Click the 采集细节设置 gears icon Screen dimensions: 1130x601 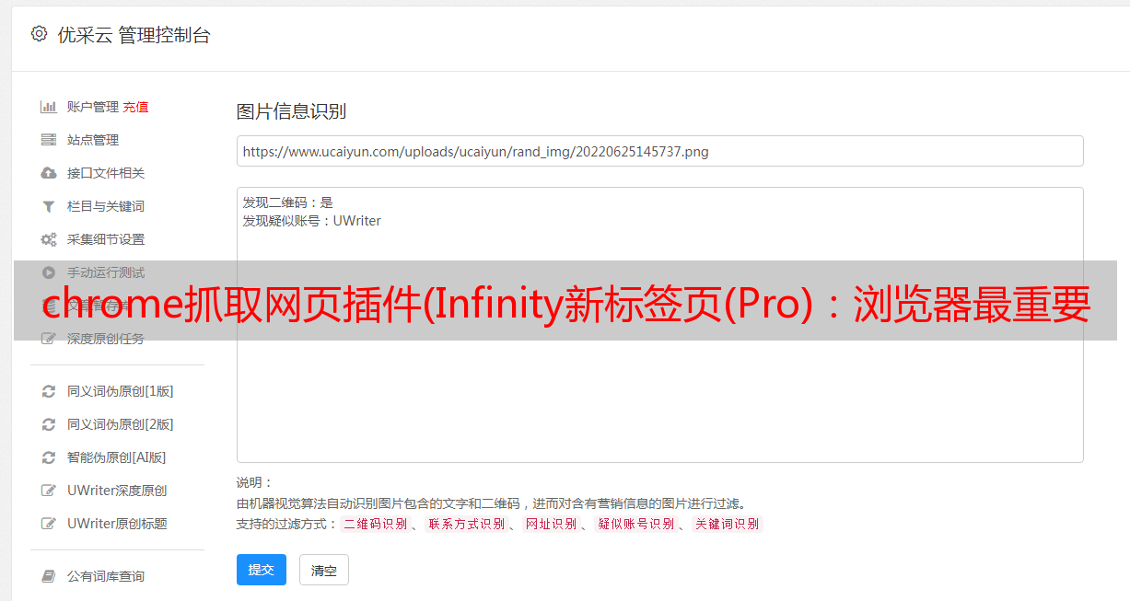[x=49, y=239]
